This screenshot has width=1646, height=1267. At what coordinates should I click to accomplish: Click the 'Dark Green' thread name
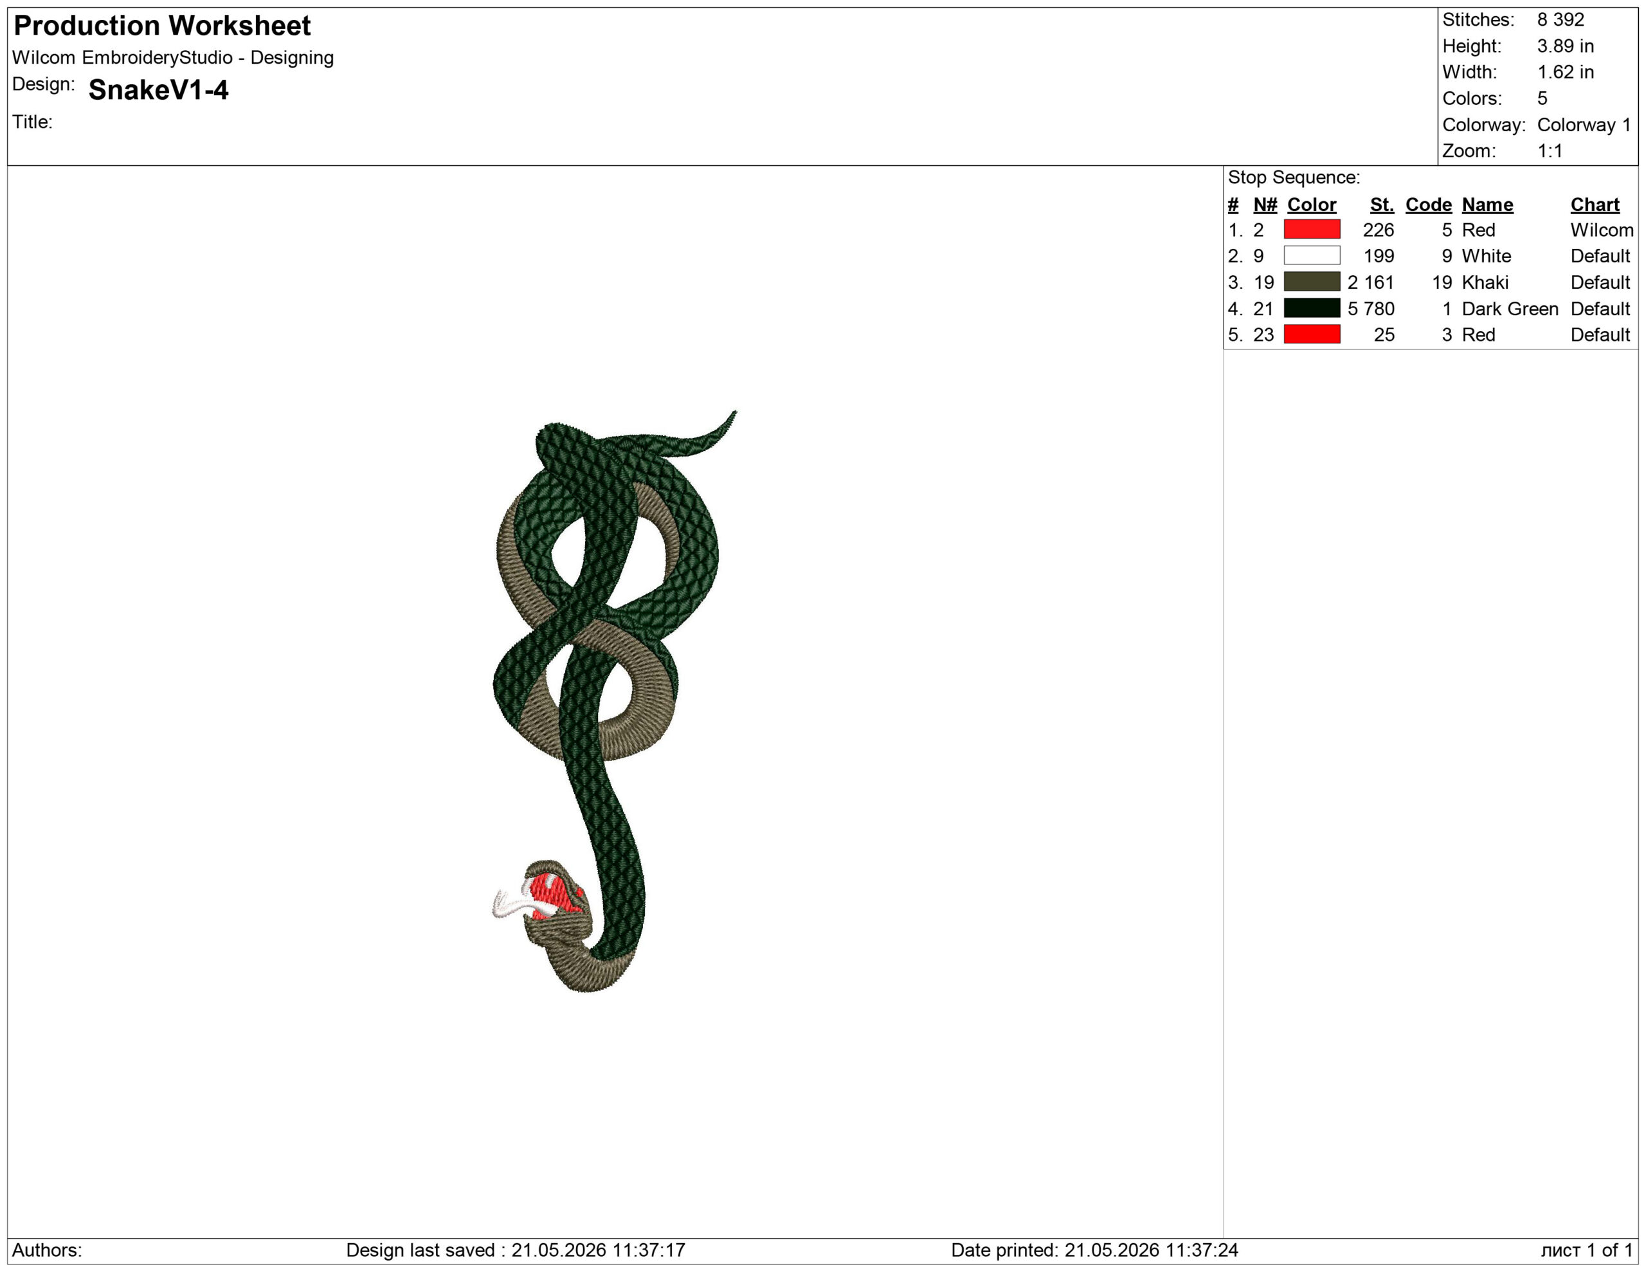point(1510,309)
